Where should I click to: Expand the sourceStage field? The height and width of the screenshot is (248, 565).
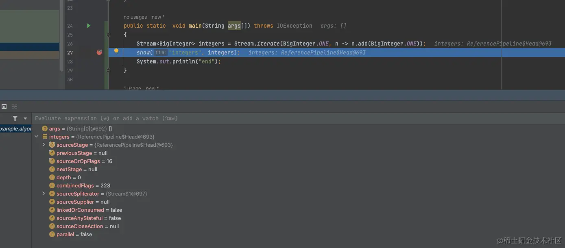coord(44,145)
